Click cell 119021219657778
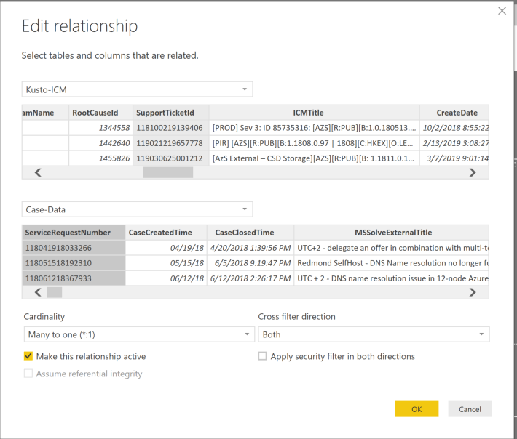The image size is (517, 439). (x=171, y=143)
